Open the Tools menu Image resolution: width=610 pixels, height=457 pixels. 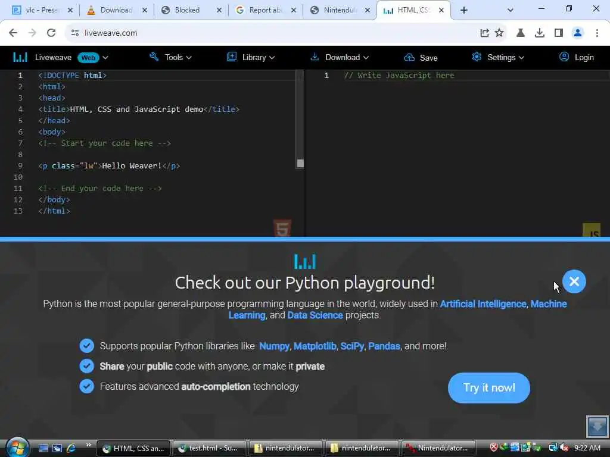tap(178, 58)
